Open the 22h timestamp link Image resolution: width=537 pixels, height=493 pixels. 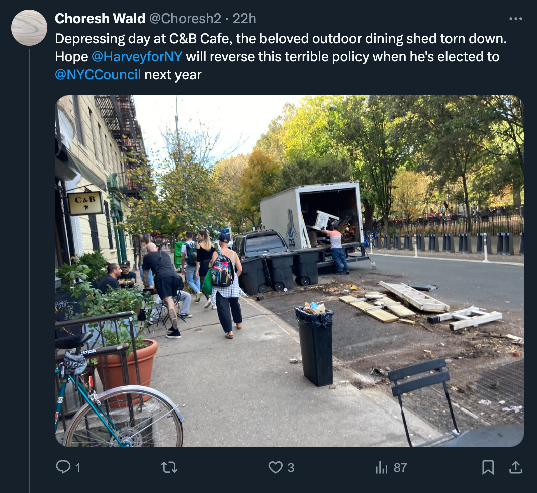[244, 19]
